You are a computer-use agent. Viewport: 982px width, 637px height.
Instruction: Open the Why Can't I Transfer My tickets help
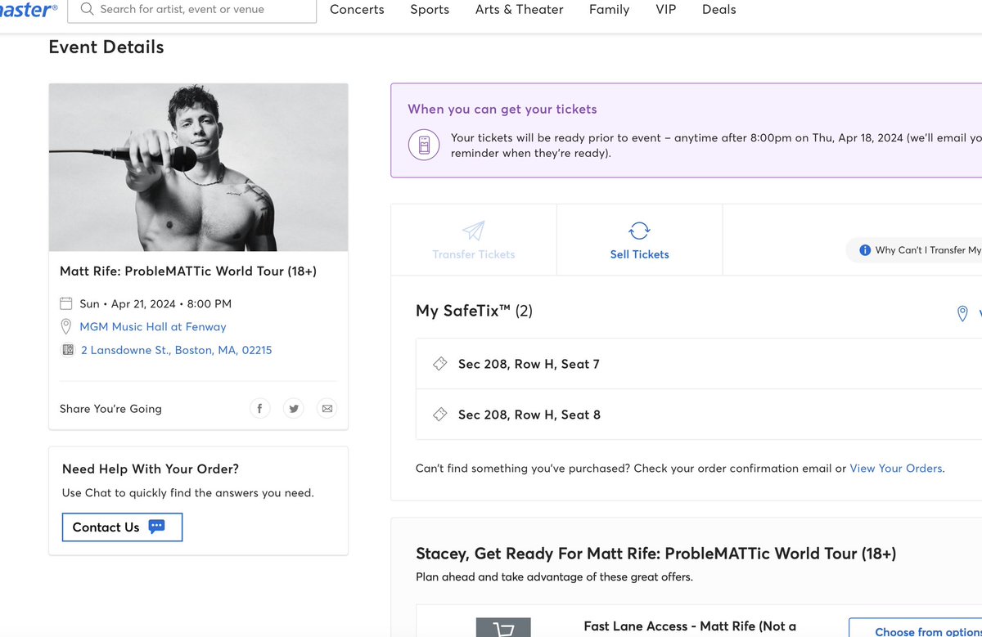click(914, 250)
